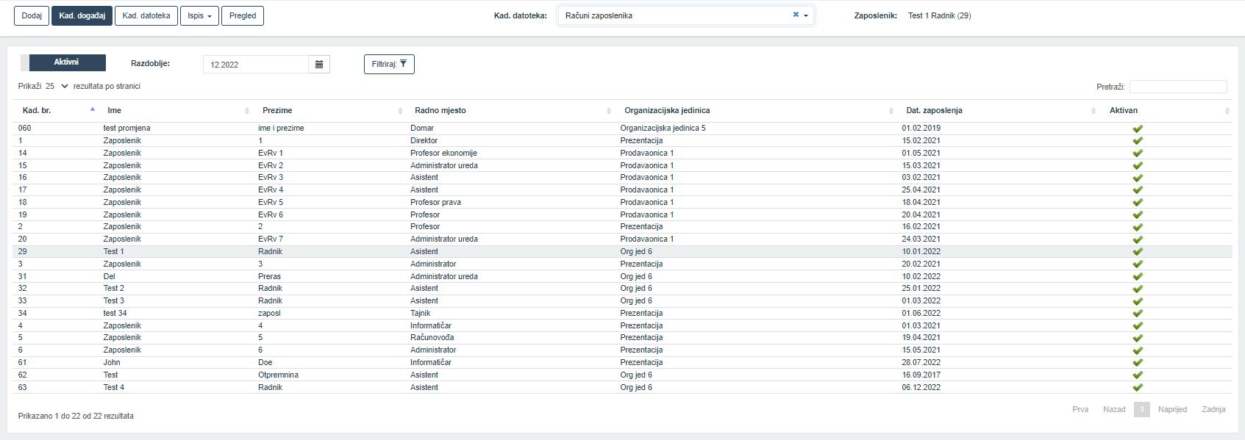Go to Nazad page link

(x=1114, y=409)
